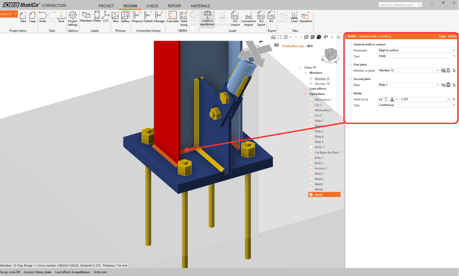Screen dimensions: 459x276
Task: Toggle the Bolts 1 operation checkbox
Action: [311, 158]
